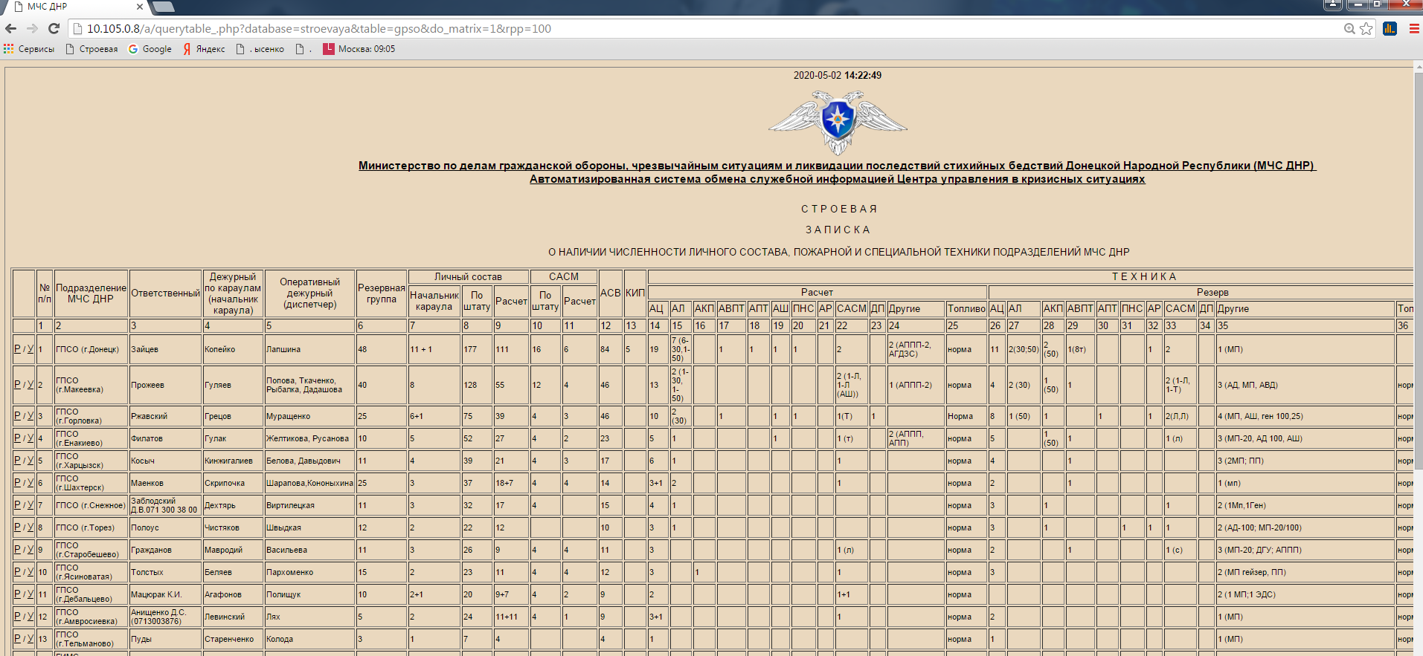Click the 'Личный состав' header cell
Image resolution: width=1423 pixels, height=656 pixels.
coord(469,277)
